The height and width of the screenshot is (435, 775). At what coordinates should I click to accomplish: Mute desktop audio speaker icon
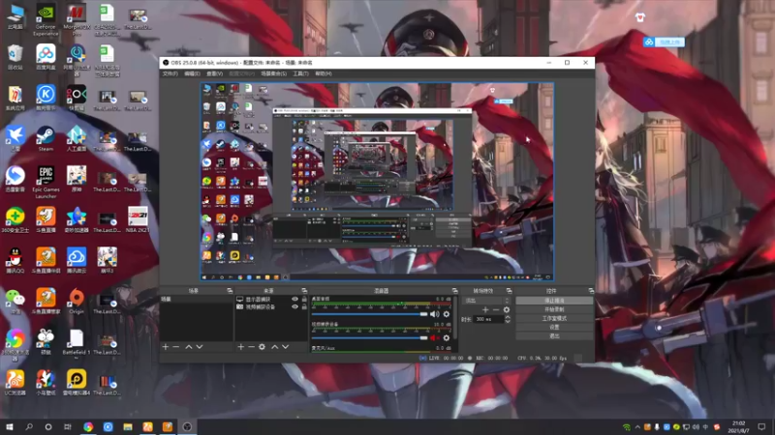pos(434,314)
